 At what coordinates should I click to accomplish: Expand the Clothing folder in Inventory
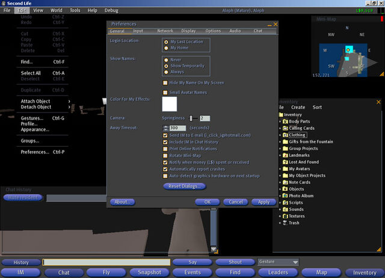[x=280, y=135]
